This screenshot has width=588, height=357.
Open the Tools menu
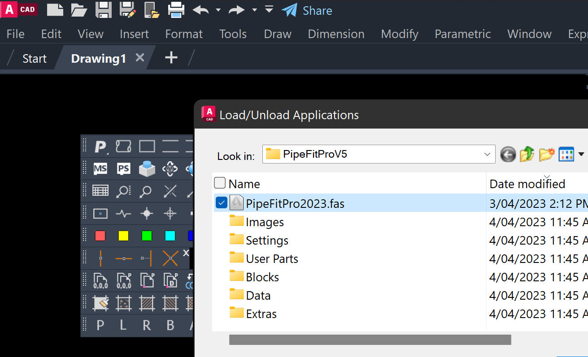[x=233, y=34]
